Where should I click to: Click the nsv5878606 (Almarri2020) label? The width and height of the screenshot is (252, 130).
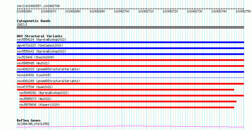pyautogui.click(x=40, y=105)
